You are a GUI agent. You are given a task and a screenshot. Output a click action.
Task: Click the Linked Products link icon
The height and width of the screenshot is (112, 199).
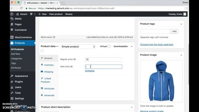[x=42, y=78]
